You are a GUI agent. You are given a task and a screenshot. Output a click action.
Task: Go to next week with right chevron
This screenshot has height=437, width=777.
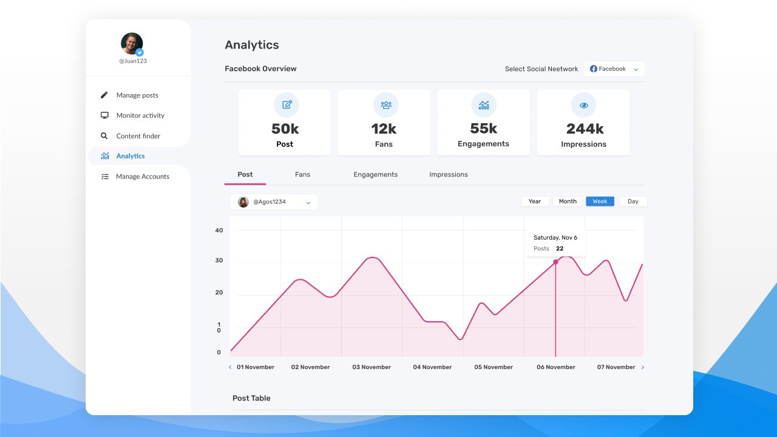[x=643, y=367]
